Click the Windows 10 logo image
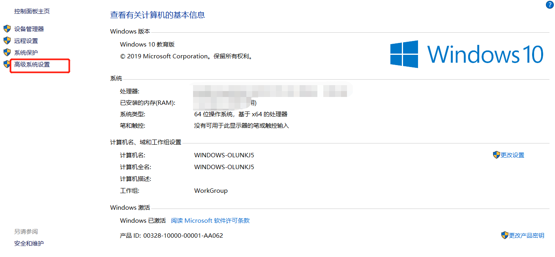The width and height of the screenshot is (555, 257). tap(467, 54)
